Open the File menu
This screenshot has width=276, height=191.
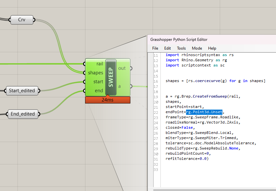[x=155, y=48]
